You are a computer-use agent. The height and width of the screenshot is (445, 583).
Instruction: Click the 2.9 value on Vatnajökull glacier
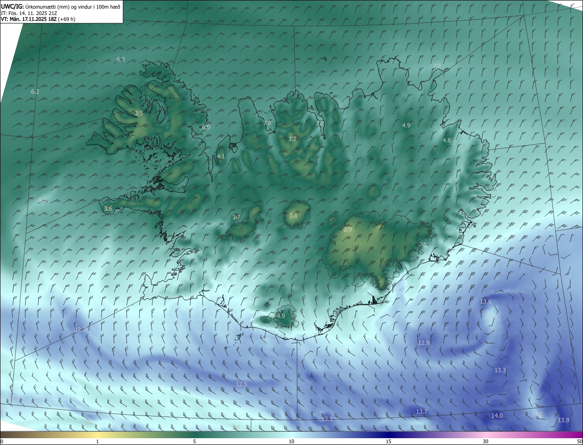(x=348, y=230)
